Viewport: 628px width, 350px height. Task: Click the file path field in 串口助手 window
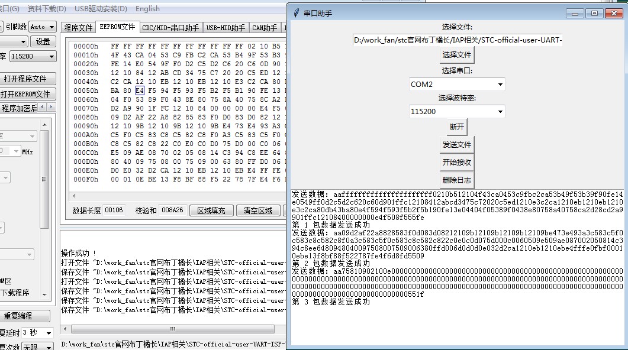457,40
